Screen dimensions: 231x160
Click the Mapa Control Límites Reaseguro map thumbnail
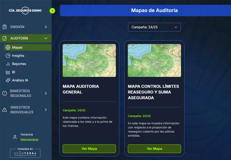click(154, 60)
